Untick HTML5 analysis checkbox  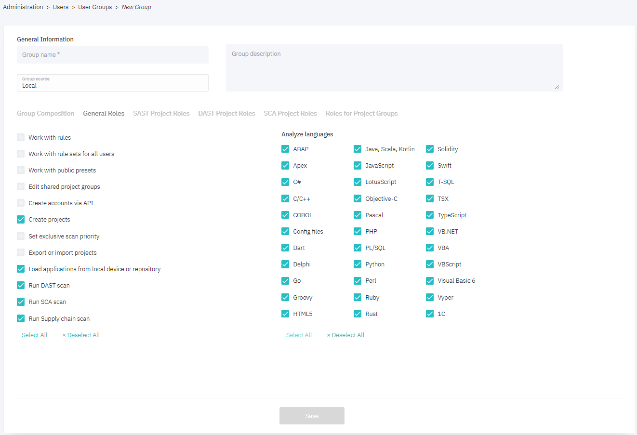285,314
